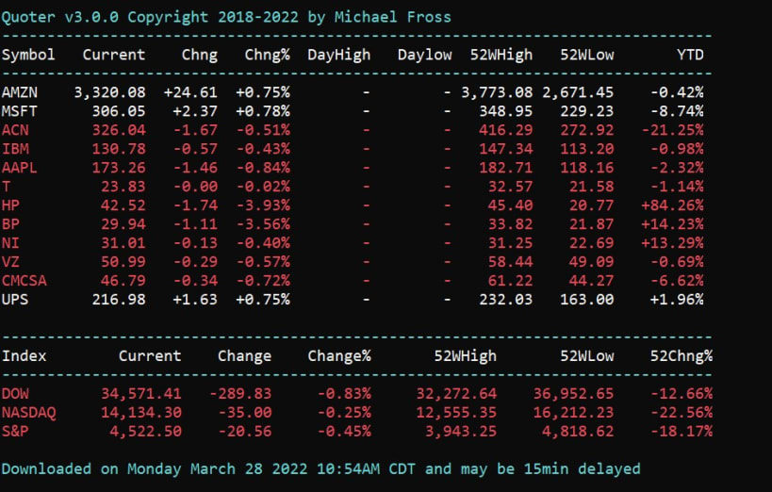This screenshot has height=492, width=772.
Task: Click NASDAQ 52Chng% value -22.56%
Action: click(682, 413)
